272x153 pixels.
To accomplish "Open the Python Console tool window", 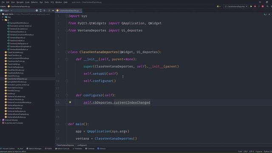I will tap(62, 149).
